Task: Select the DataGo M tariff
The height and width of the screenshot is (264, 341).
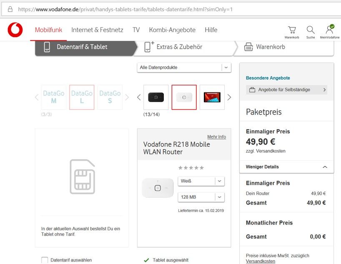Action: tap(53, 97)
